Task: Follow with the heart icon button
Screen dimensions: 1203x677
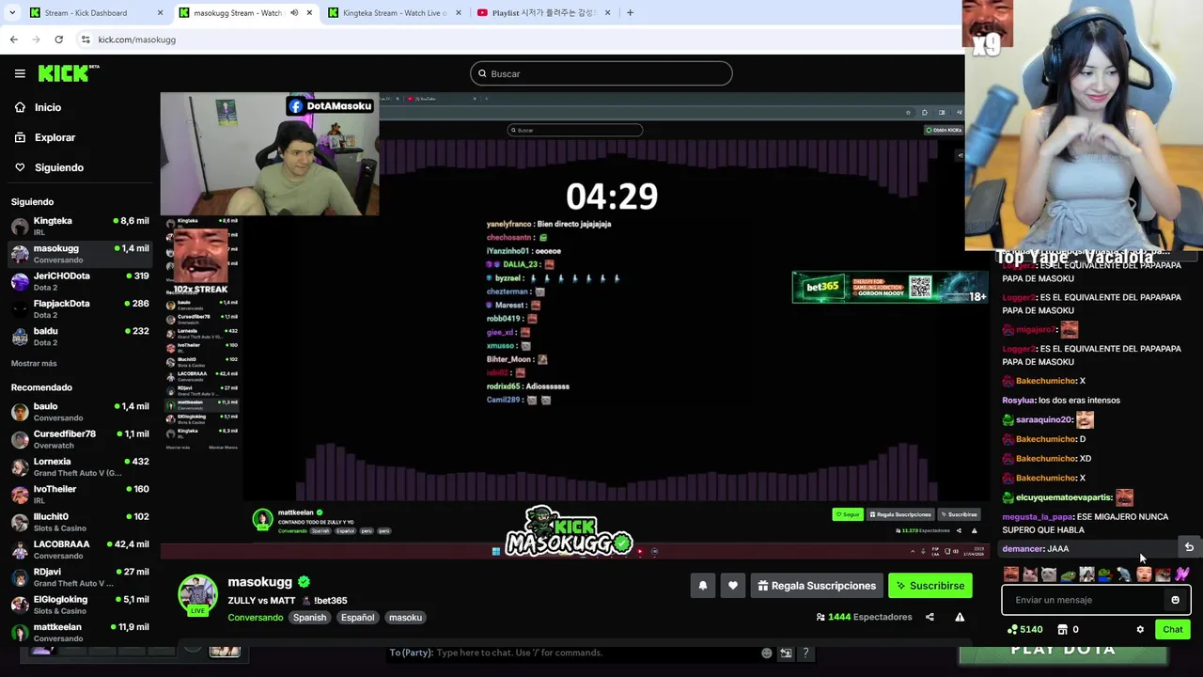Action: tap(733, 586)
